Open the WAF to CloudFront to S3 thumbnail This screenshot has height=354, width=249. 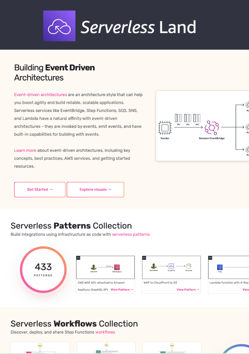(x=171, y=267)
